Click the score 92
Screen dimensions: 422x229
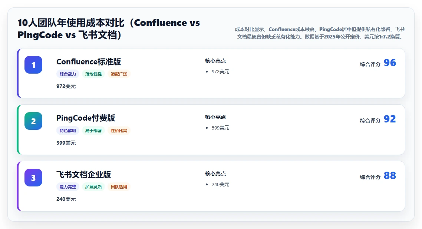tap(390, 119)
